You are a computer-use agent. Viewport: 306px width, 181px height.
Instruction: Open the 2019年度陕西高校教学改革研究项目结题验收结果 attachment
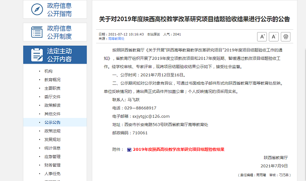178,149
